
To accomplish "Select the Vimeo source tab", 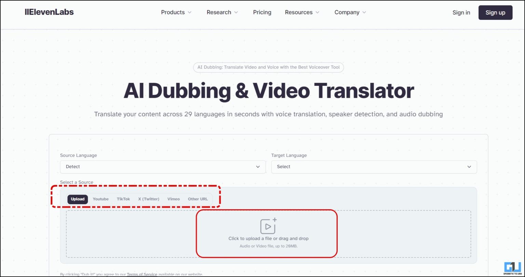I will pos(173,199).
